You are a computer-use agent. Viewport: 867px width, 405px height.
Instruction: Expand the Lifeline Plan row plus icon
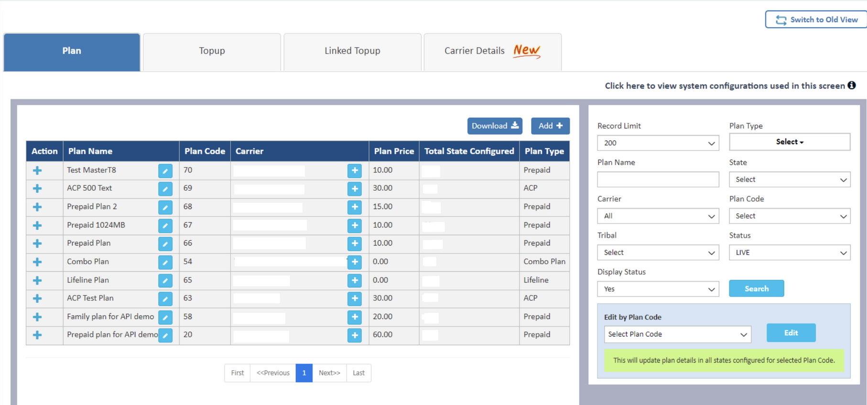pyautogui.click(x=37, y=280)
